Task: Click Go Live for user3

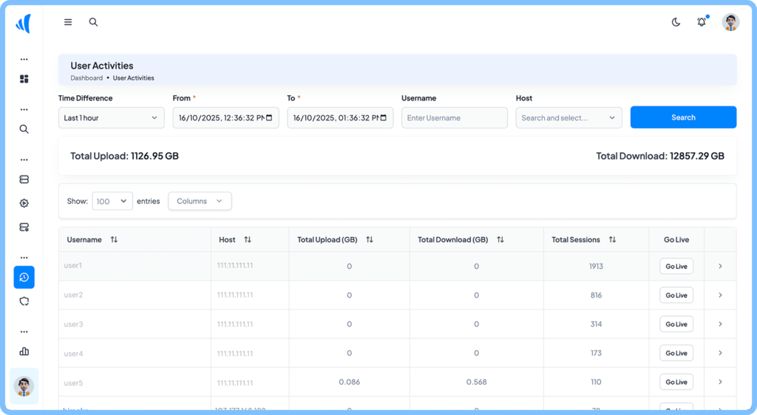Action: pyautogui.click(x=676, y=324)
